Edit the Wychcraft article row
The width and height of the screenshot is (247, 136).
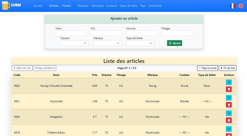[229, 98]
